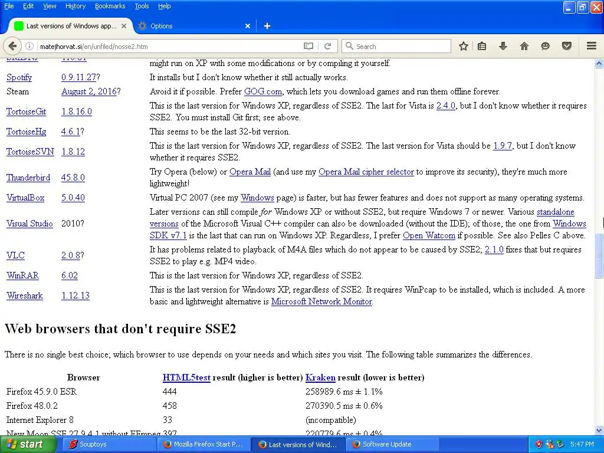Open the Kraken header link
The width and height of the screenshot is (604, 453).
pyautogui.click(x=320, y=377)
